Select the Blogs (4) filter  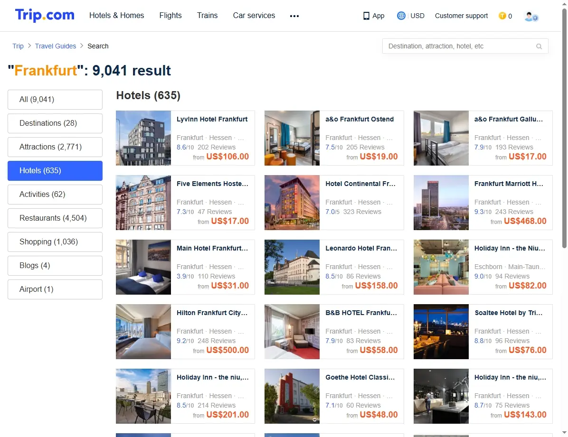[55, 265]
